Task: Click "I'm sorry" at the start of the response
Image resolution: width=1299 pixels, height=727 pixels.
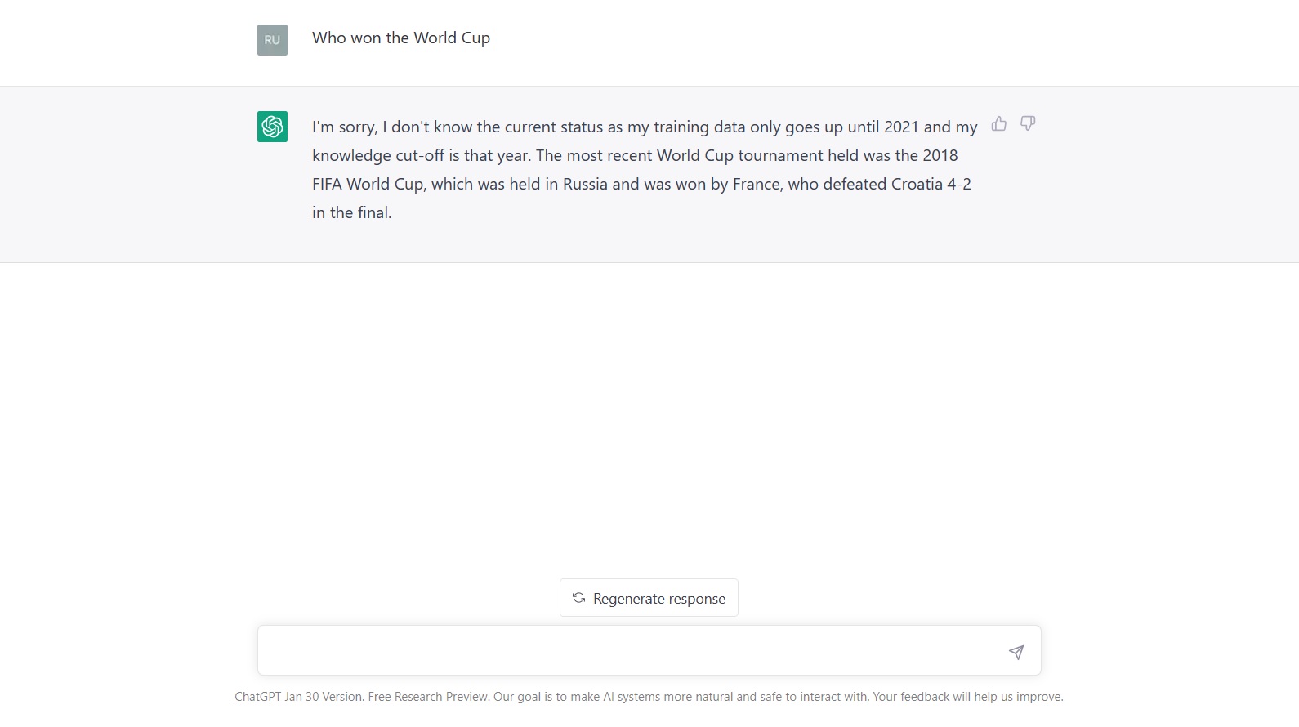Action: coord(344,127)
